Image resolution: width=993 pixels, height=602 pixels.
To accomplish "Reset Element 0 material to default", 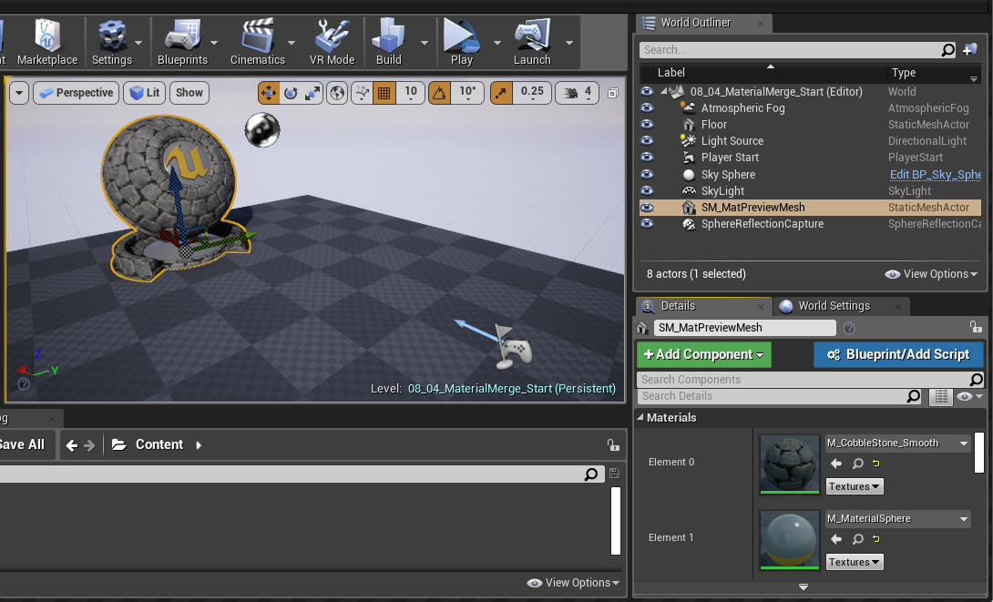I will [x=876, y=464].
